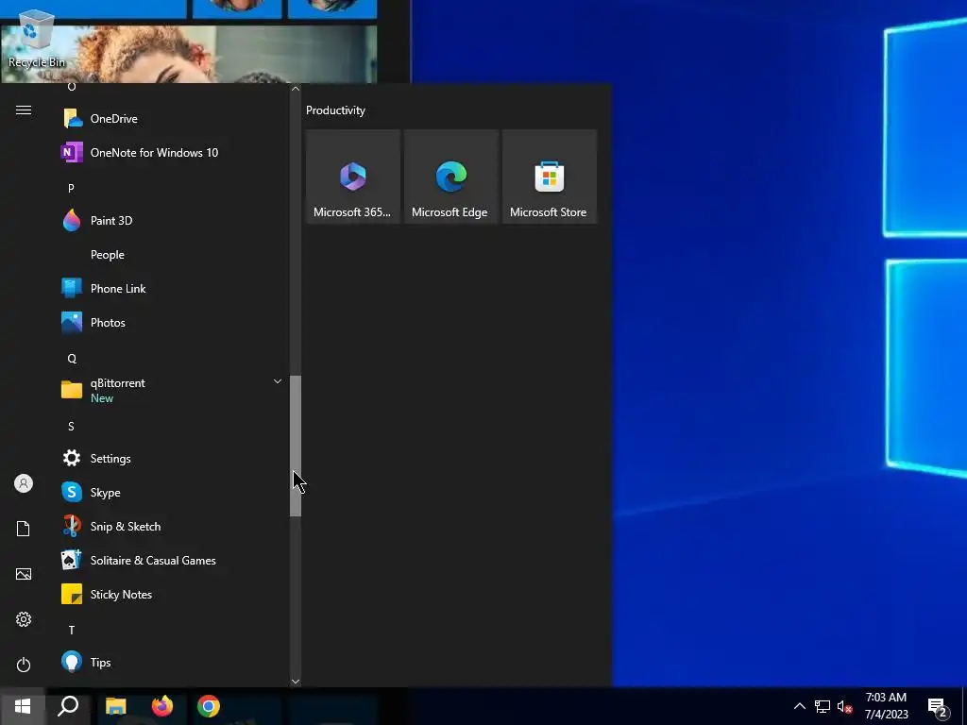Expand the qBittorrent folder chevron
The image size is (967, 725).
coord(278,381)
